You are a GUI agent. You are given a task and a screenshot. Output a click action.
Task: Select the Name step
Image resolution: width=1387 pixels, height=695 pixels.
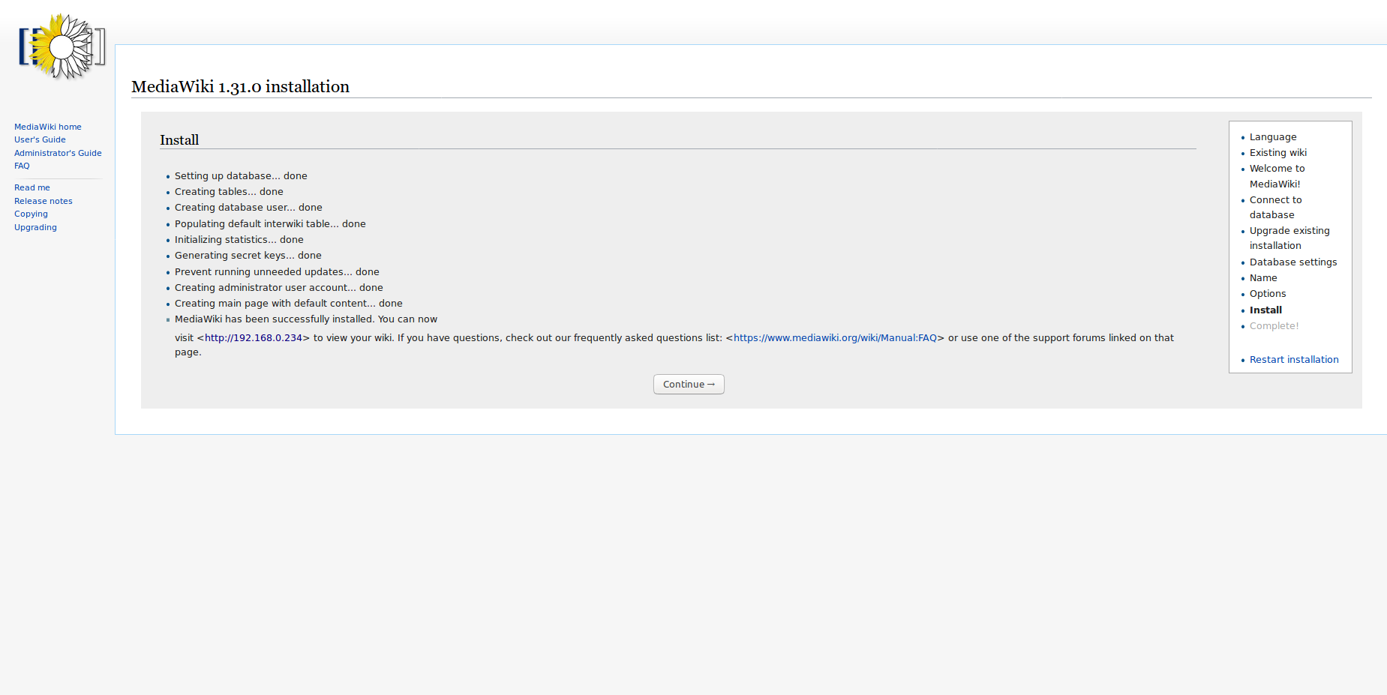coord(1263,278)
